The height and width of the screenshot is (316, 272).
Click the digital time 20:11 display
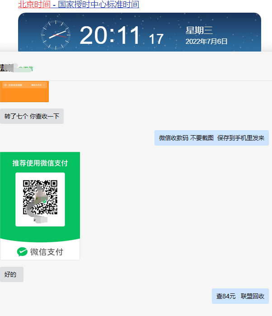coord(110,36)
